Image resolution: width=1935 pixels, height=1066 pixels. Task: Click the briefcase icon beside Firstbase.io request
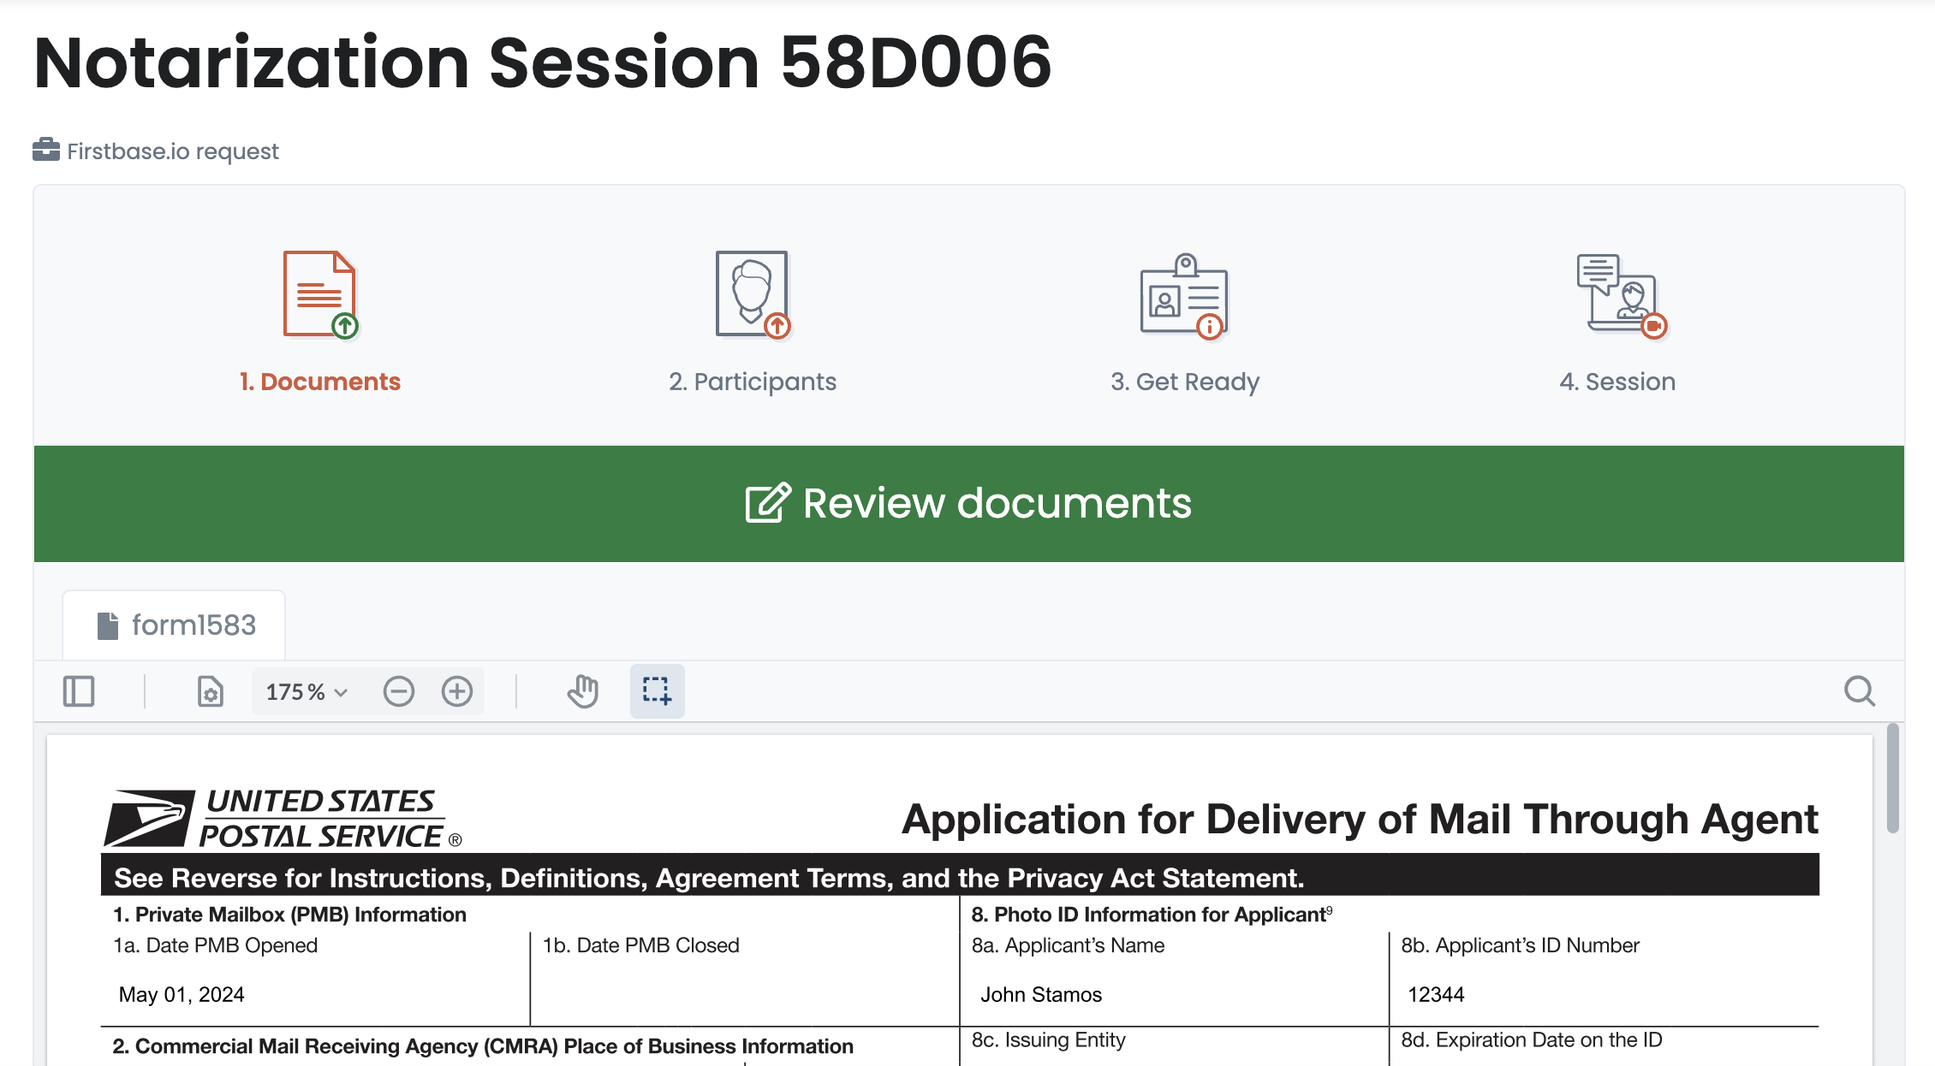[46, 150]
